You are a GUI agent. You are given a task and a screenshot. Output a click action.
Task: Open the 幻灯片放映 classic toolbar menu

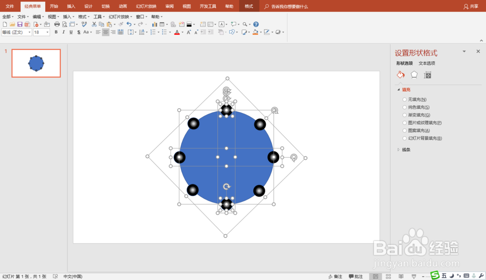point(120,16)
